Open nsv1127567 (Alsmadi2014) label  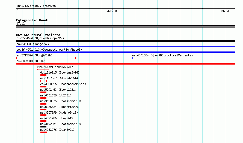pyautogui.click(x=60, y=78)
